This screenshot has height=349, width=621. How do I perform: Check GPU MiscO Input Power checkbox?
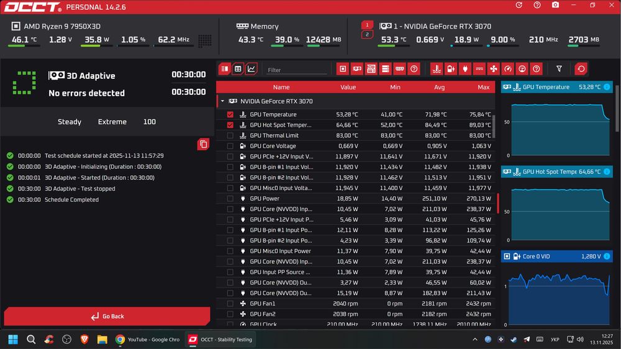tap(230, 251)
